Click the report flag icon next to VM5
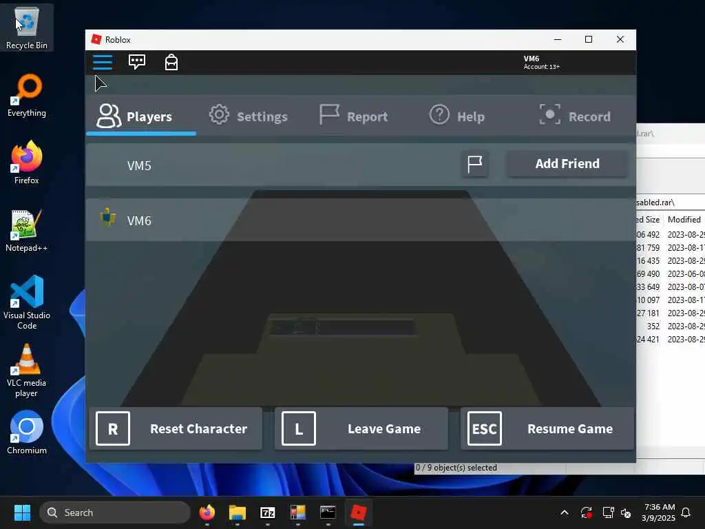 click(x=475, y=164)
